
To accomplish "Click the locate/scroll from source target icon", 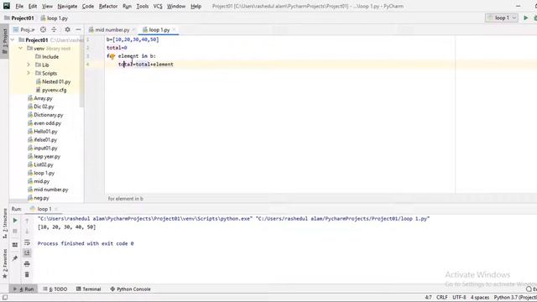I will click(43, 30).
